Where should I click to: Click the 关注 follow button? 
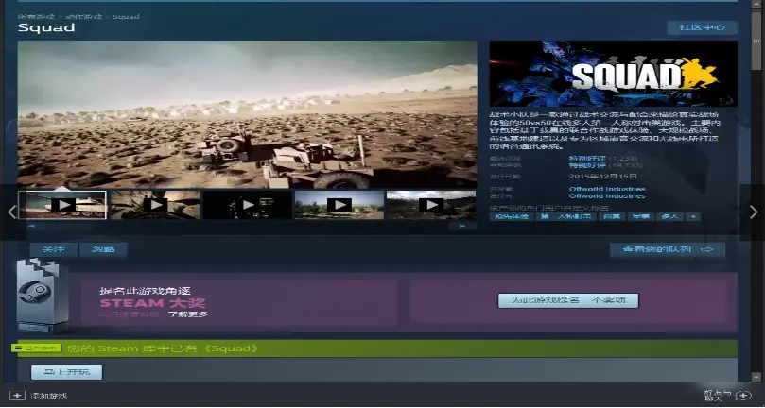click(x=53, y=249)
